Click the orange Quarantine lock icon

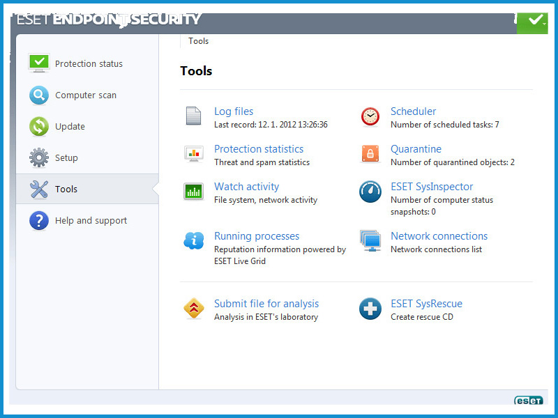coord(370,153)
